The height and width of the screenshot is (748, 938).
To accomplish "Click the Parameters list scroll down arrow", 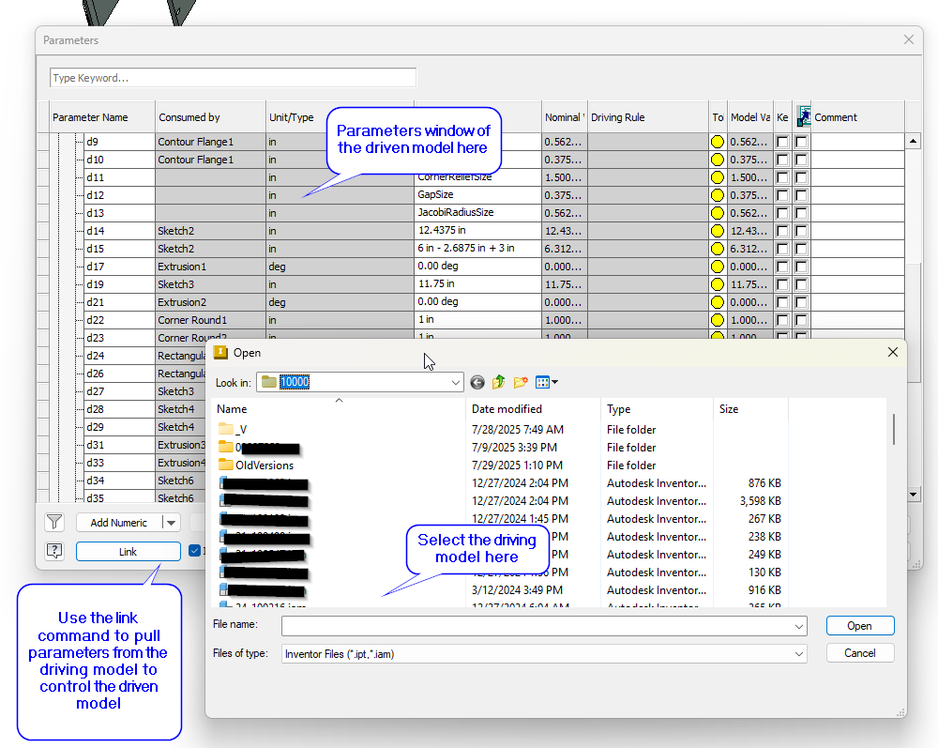I will 913,495.
